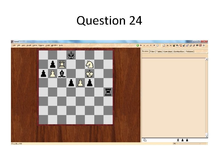Open the Window menu
The width and height of the screenshot is (219, 164).
pyautogui.click(x=54, y=45)
